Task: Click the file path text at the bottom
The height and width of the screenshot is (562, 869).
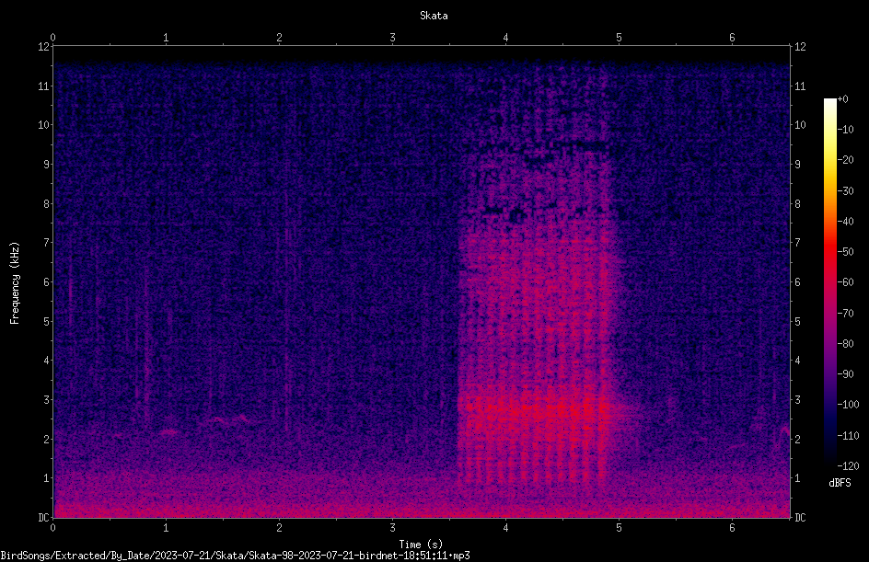Action: [x=235, y=556]
